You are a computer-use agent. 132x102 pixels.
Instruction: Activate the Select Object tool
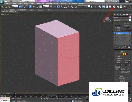[x=20, y=7]
